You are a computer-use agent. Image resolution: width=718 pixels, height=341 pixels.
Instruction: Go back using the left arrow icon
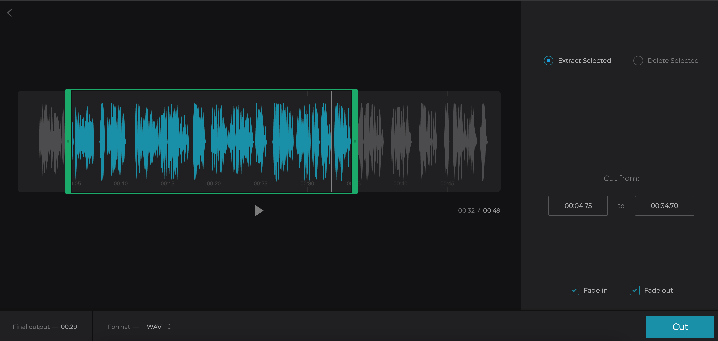point(10,13)
